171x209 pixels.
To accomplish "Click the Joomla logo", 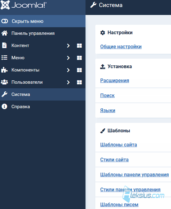I will [24, 5].
